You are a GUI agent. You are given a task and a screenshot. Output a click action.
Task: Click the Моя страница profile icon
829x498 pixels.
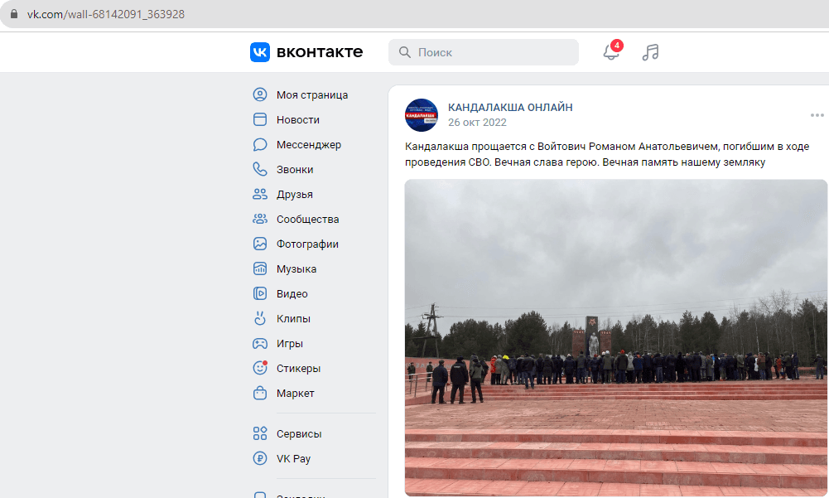point(259,94)
